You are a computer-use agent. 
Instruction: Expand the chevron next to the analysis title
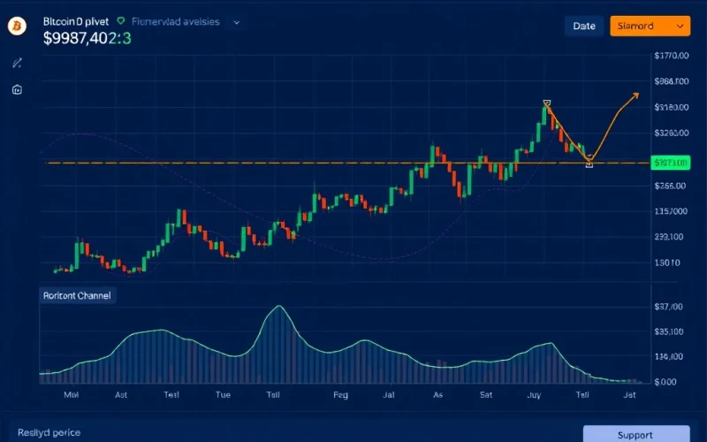(237, 20)
